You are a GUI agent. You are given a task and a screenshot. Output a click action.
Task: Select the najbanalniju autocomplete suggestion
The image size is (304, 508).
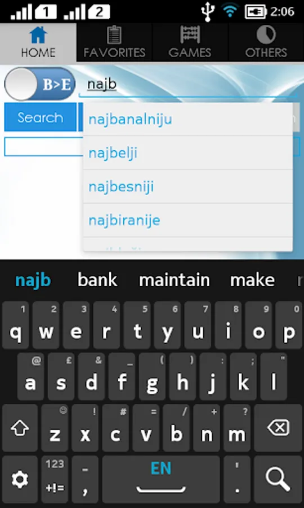[x=187, y=120]
